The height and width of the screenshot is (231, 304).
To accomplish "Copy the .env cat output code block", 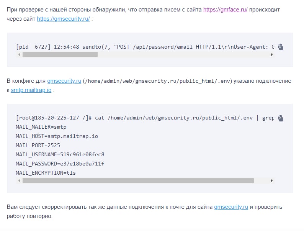I will [x=281, y=118].
